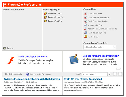Go to the previous news item arrow
Screen dimensions: 126x97
click(115, 74)
